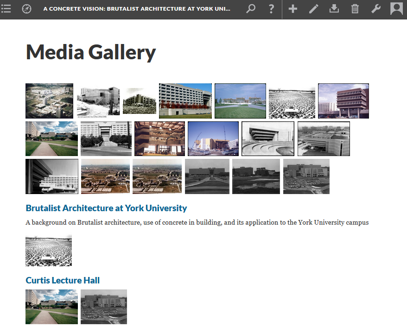Open dashboard via wrench icon
Viewport: 407px width, 333px height.
coord(375,9)
